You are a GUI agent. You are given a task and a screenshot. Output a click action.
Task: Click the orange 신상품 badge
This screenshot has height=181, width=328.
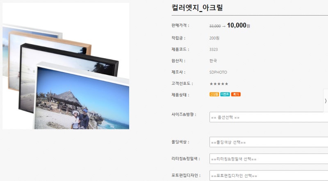pyautogui.click(x=214, y=94)
